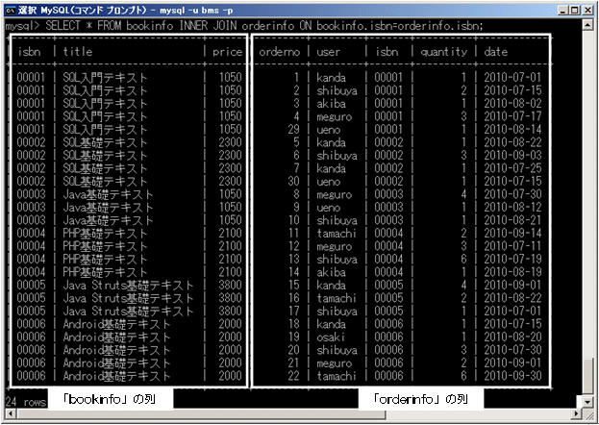Screen dimensions: 599x425
Task: Click user 'tamachi' in order 16 row
Action: tap(337, 298)
